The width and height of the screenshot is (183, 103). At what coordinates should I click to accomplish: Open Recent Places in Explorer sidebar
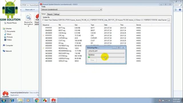click(11, 23)
